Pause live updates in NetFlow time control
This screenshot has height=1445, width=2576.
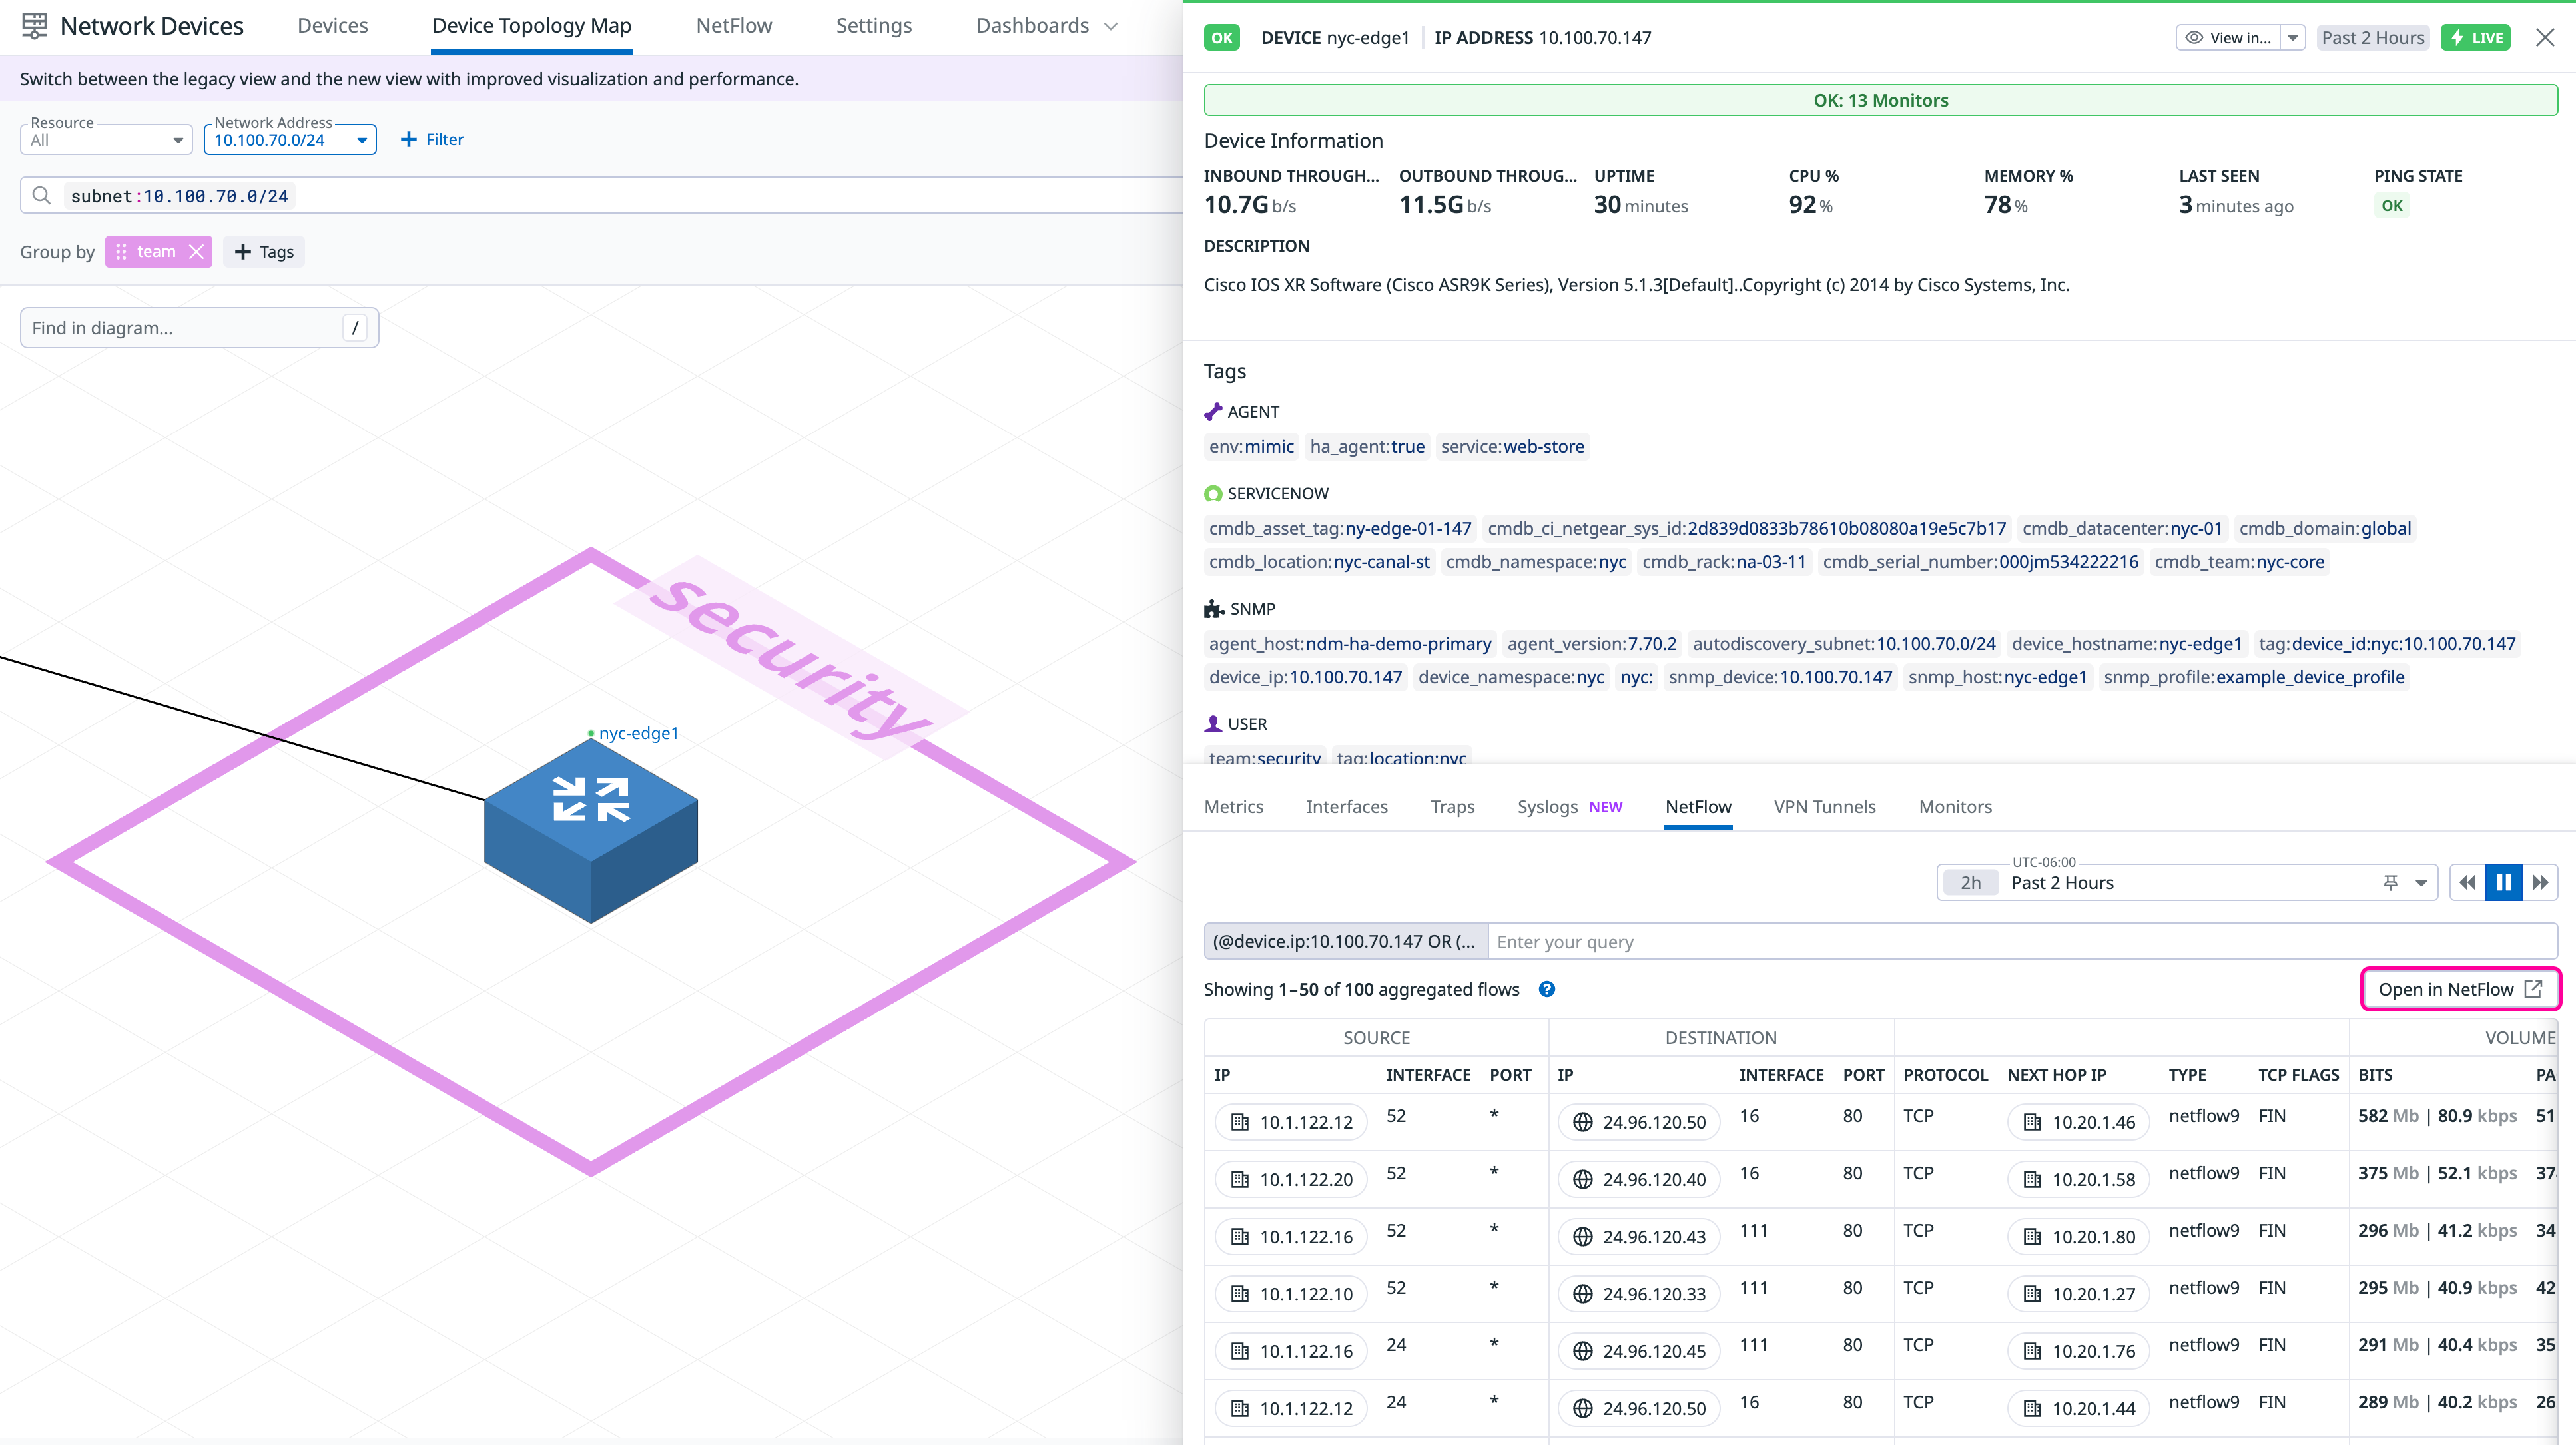click(2503, 882)
